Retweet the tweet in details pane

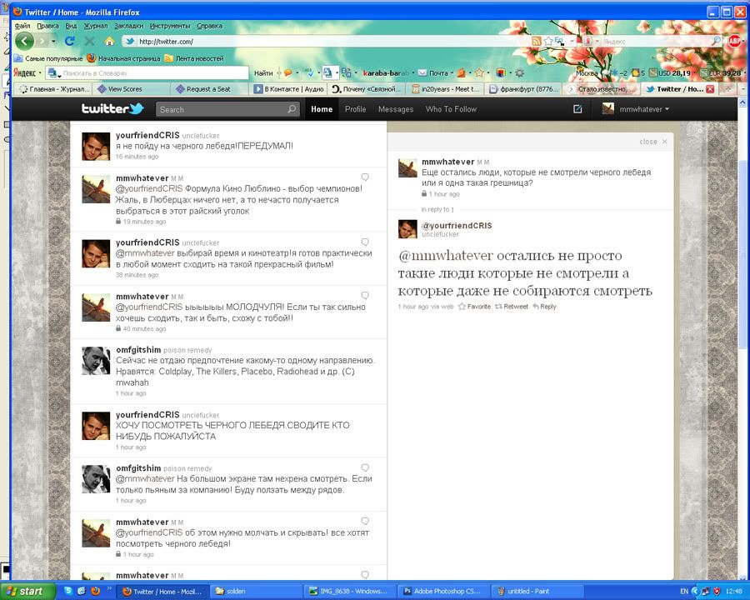click(512, 307)
